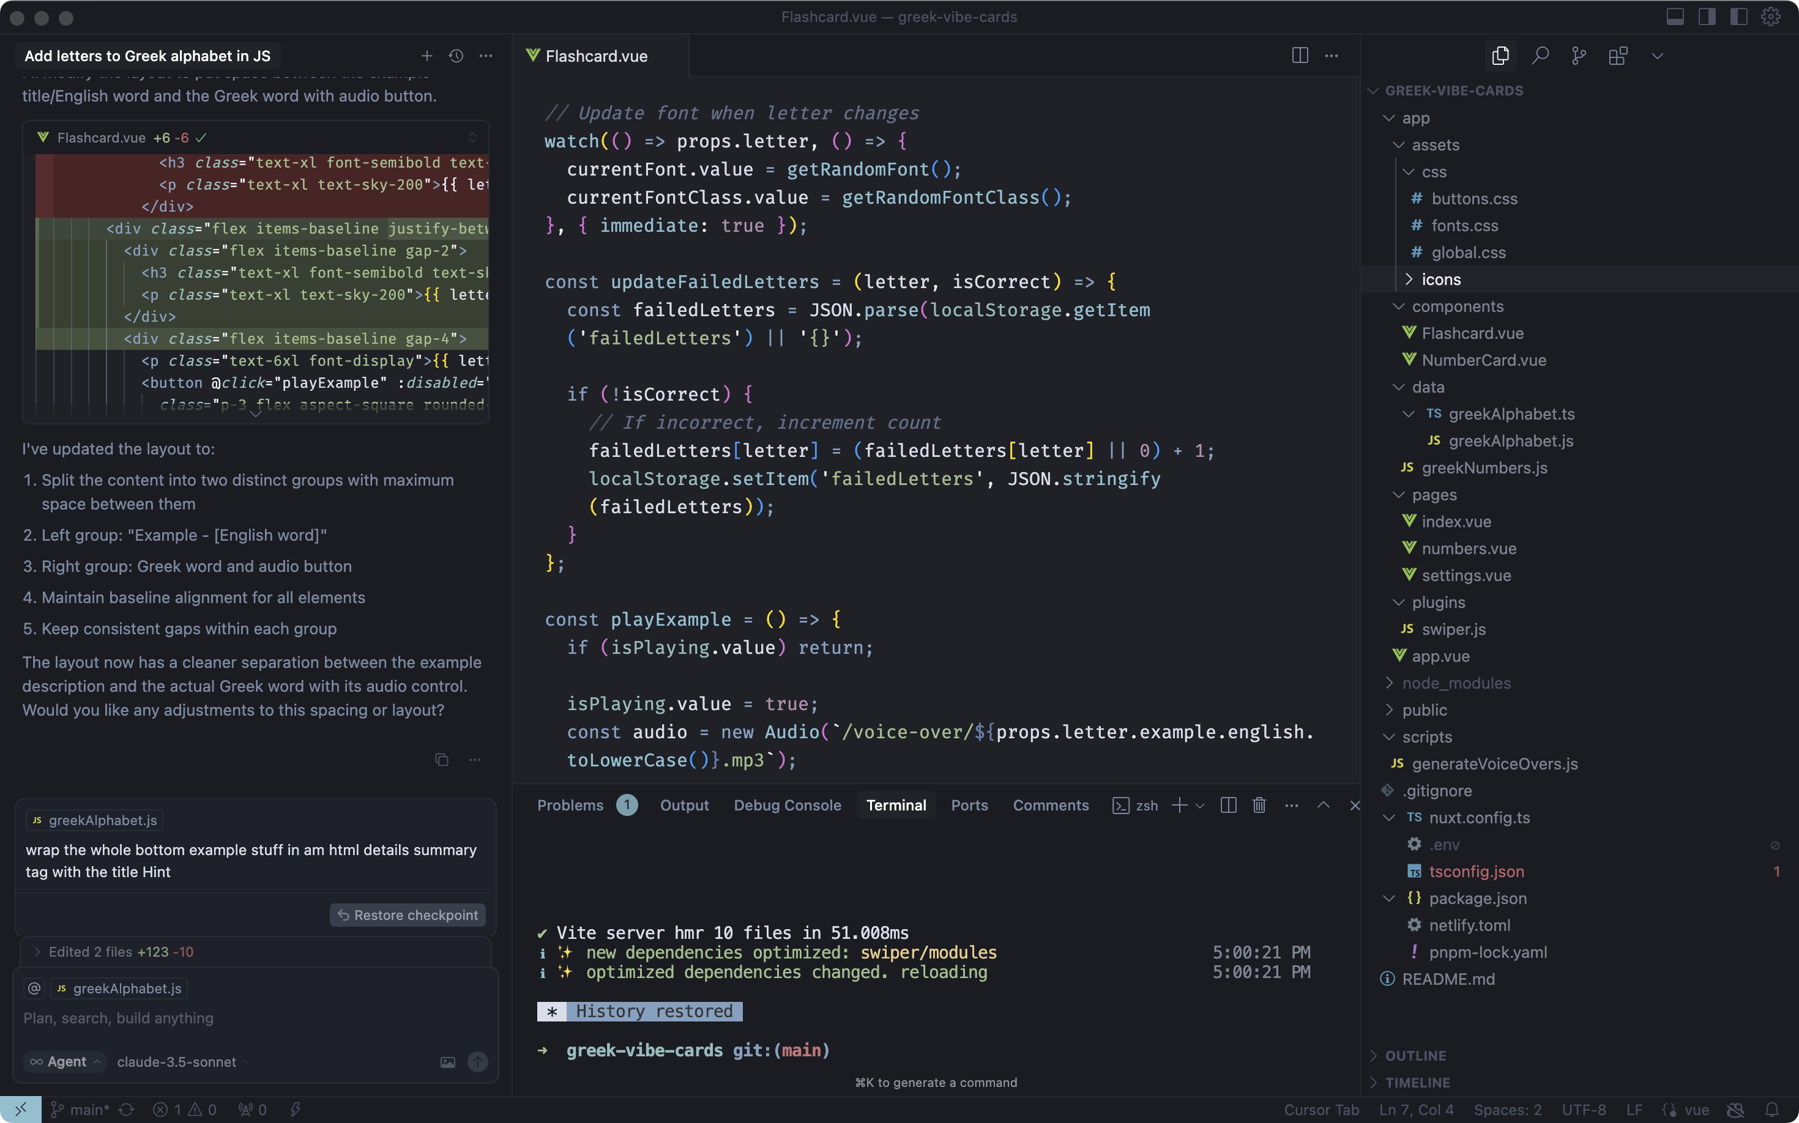Switch to the Debug Console tab
The width and height of the screenshot is (1799, 1123).
(787, 805)
